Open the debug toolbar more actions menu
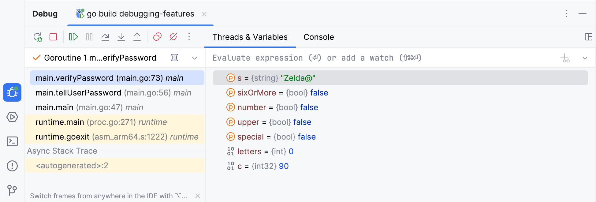This screenshot has width=596, height=202. click(189, 37)
